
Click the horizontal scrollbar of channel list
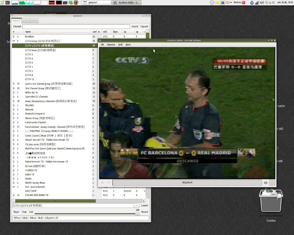coord(78,201)
